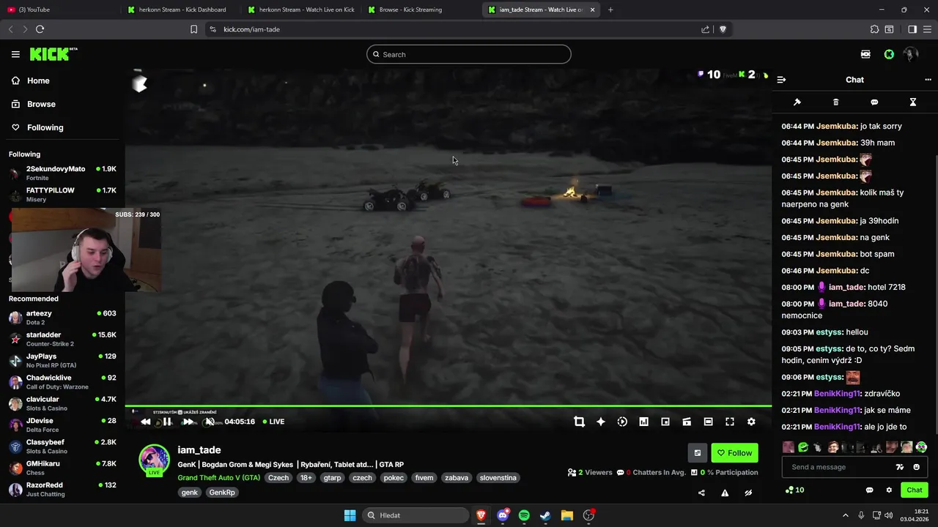
Task: Click the Kick green K icon in header
Action: [x=889, y=54]
